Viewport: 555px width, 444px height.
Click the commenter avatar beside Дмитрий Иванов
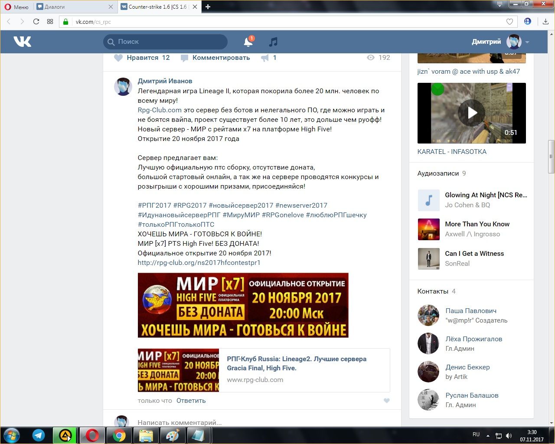(x=123, y=87)
